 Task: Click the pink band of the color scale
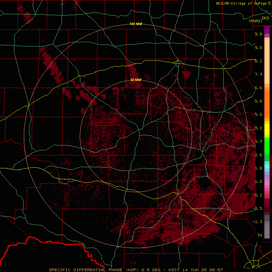pos(267,183)
